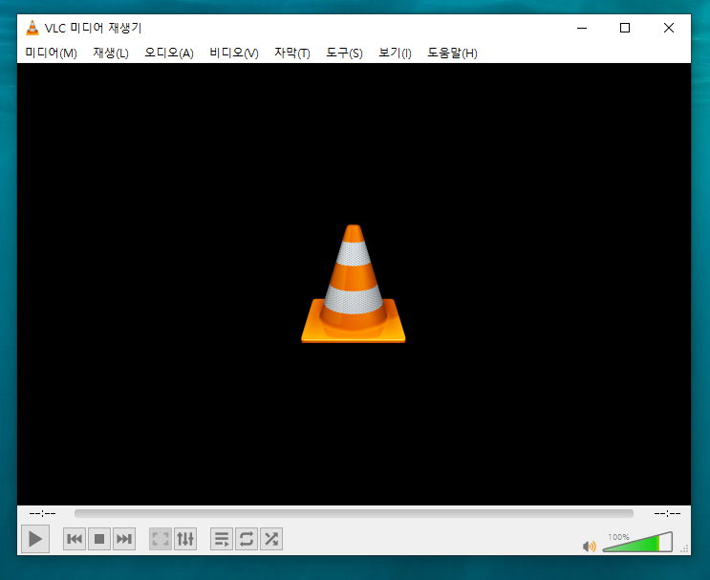The height and width of the screenshot is (580, 710).
Task: Start playback with the Play button
Action: [35, 539]
